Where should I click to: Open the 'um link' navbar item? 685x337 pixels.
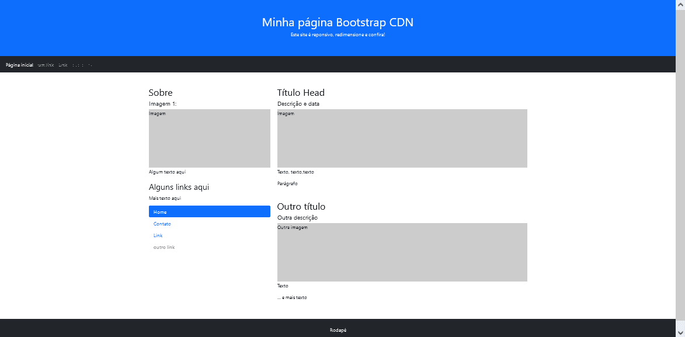point(46,65)
